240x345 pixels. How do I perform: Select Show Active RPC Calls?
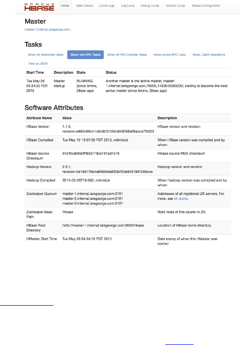[x=170, y=55]
